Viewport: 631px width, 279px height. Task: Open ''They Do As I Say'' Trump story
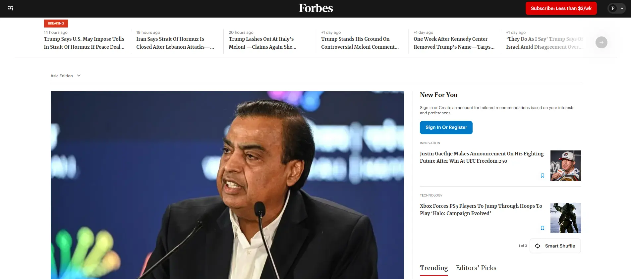tap(545, 43)
